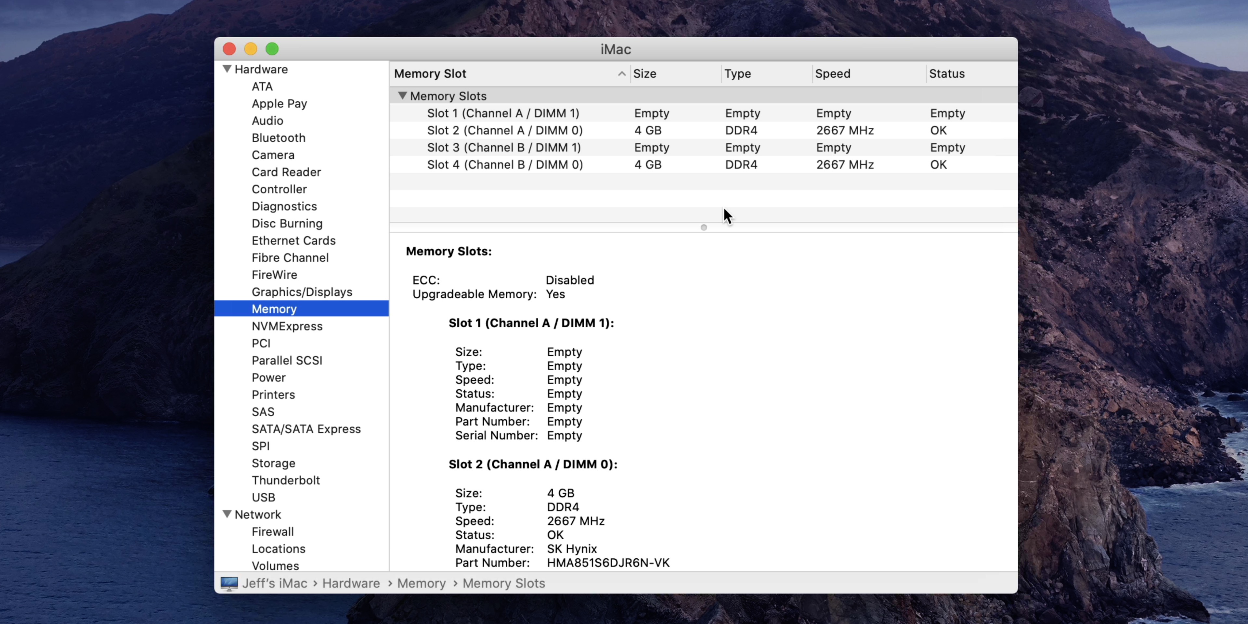The height and width of the screenshot is (624, 1248).
Task: Click Hardware in the bottom path bar
Action: [351, 583]
